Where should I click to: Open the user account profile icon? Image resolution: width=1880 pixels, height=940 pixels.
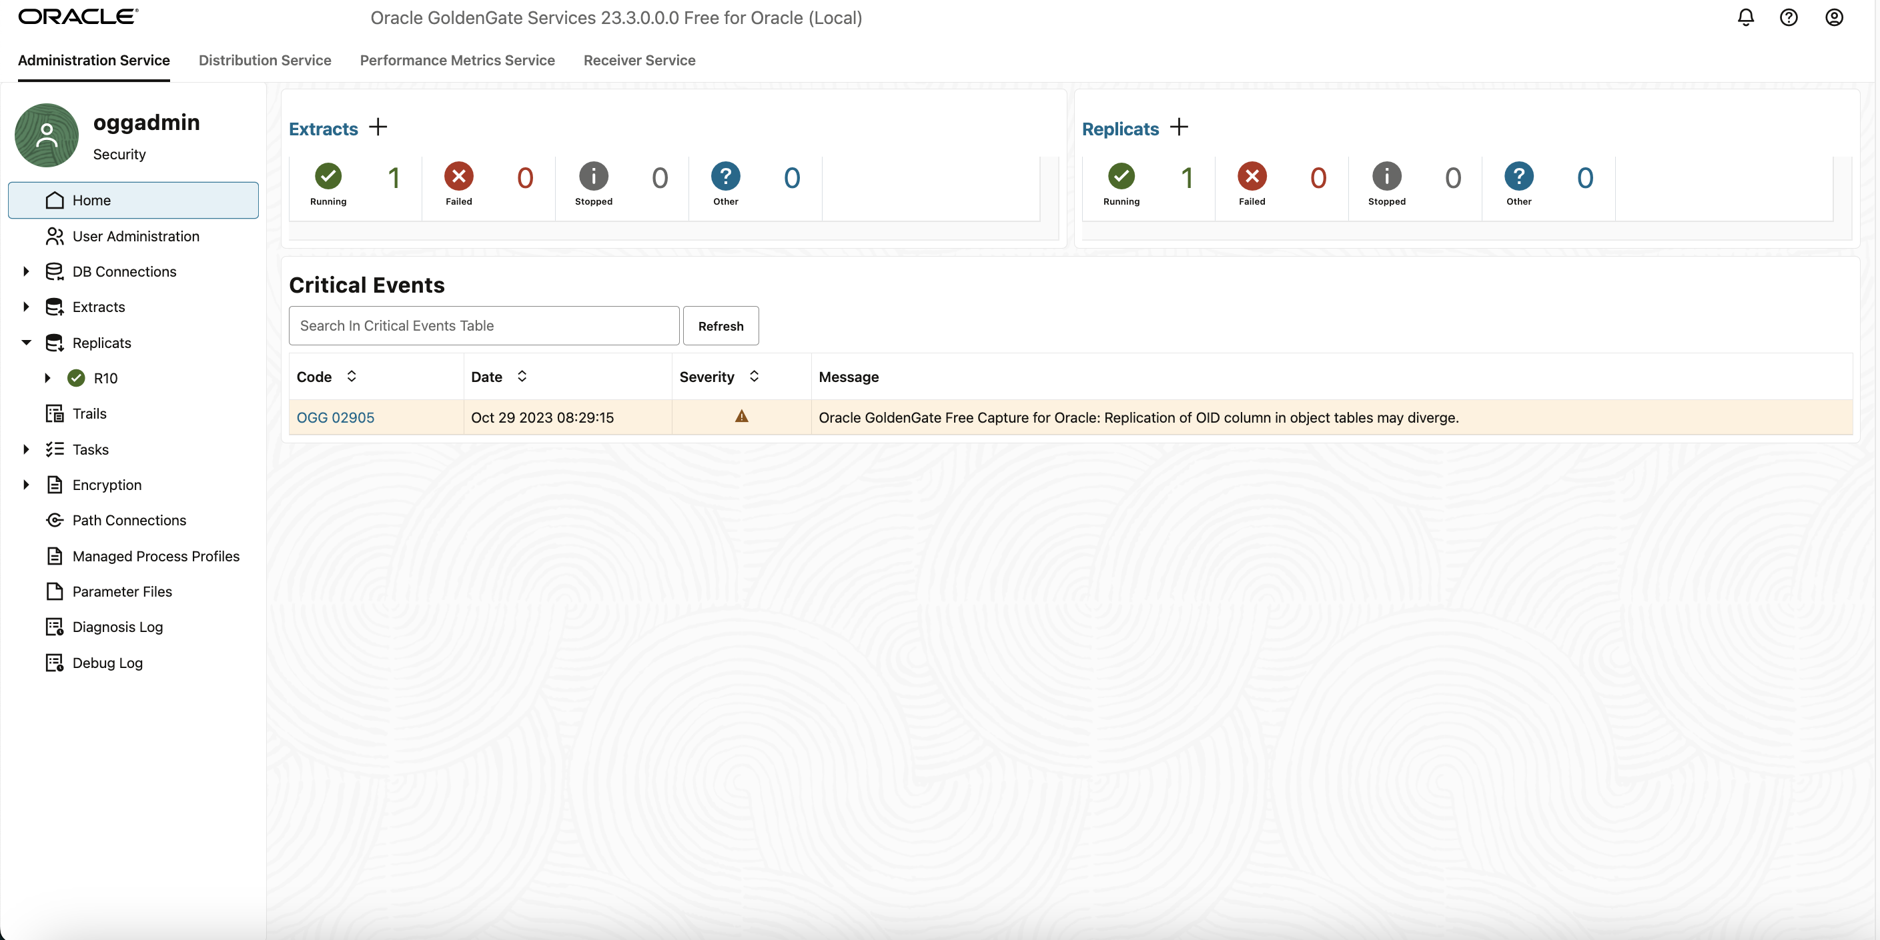pos(1833,17)
